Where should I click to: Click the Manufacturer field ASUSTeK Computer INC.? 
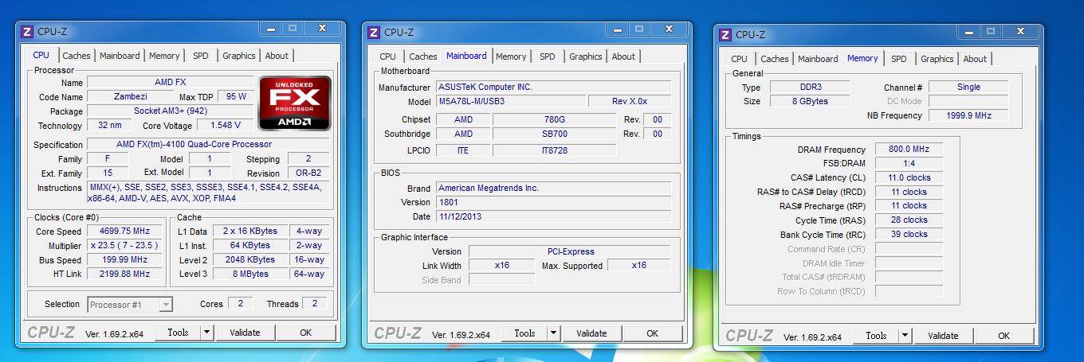pos(554,87)
